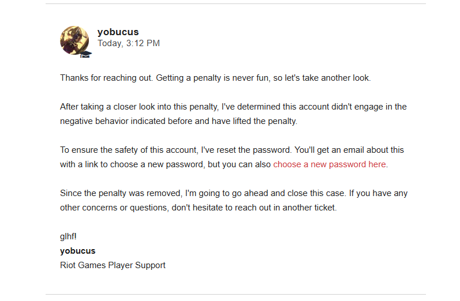Click the "glhf!" sign-off text
The image size is (460, 301).
coord(69,236)
